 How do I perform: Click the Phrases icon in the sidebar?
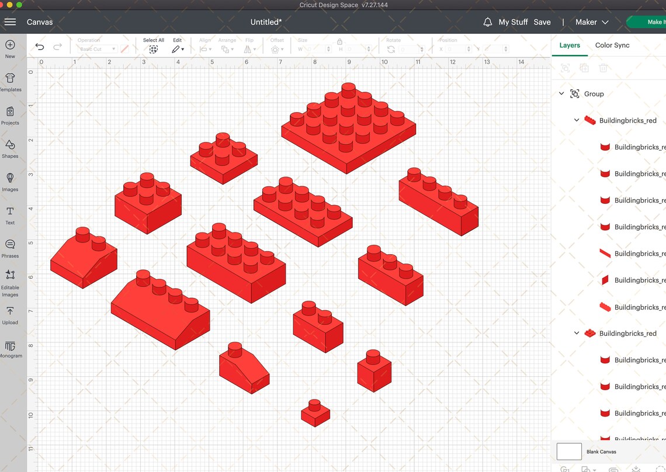[x=9, y=248]
